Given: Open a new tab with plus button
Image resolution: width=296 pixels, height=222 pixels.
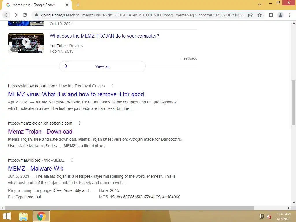Looking at the screenshot, I should pyautogui.click(x=78, y=5).
